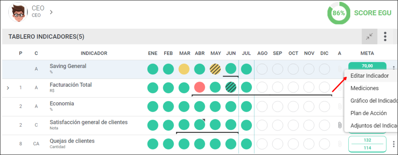This screenshot has width=398, height=155.
Task: Click Facturación Total empty December circle
Action: point(325,87)
